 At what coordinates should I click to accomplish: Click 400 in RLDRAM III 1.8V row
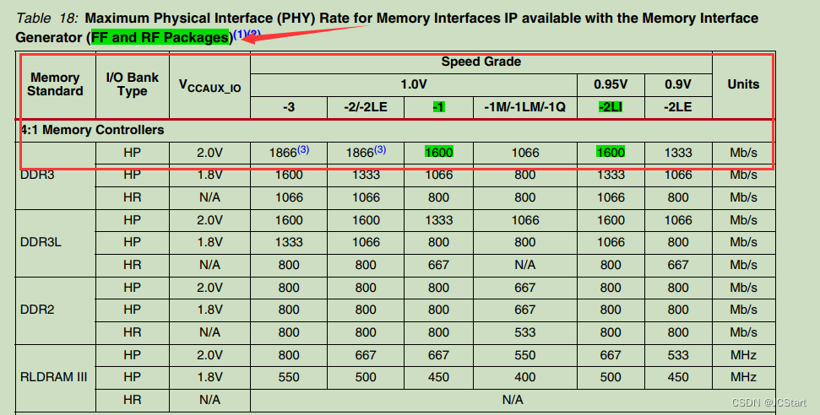525,377
